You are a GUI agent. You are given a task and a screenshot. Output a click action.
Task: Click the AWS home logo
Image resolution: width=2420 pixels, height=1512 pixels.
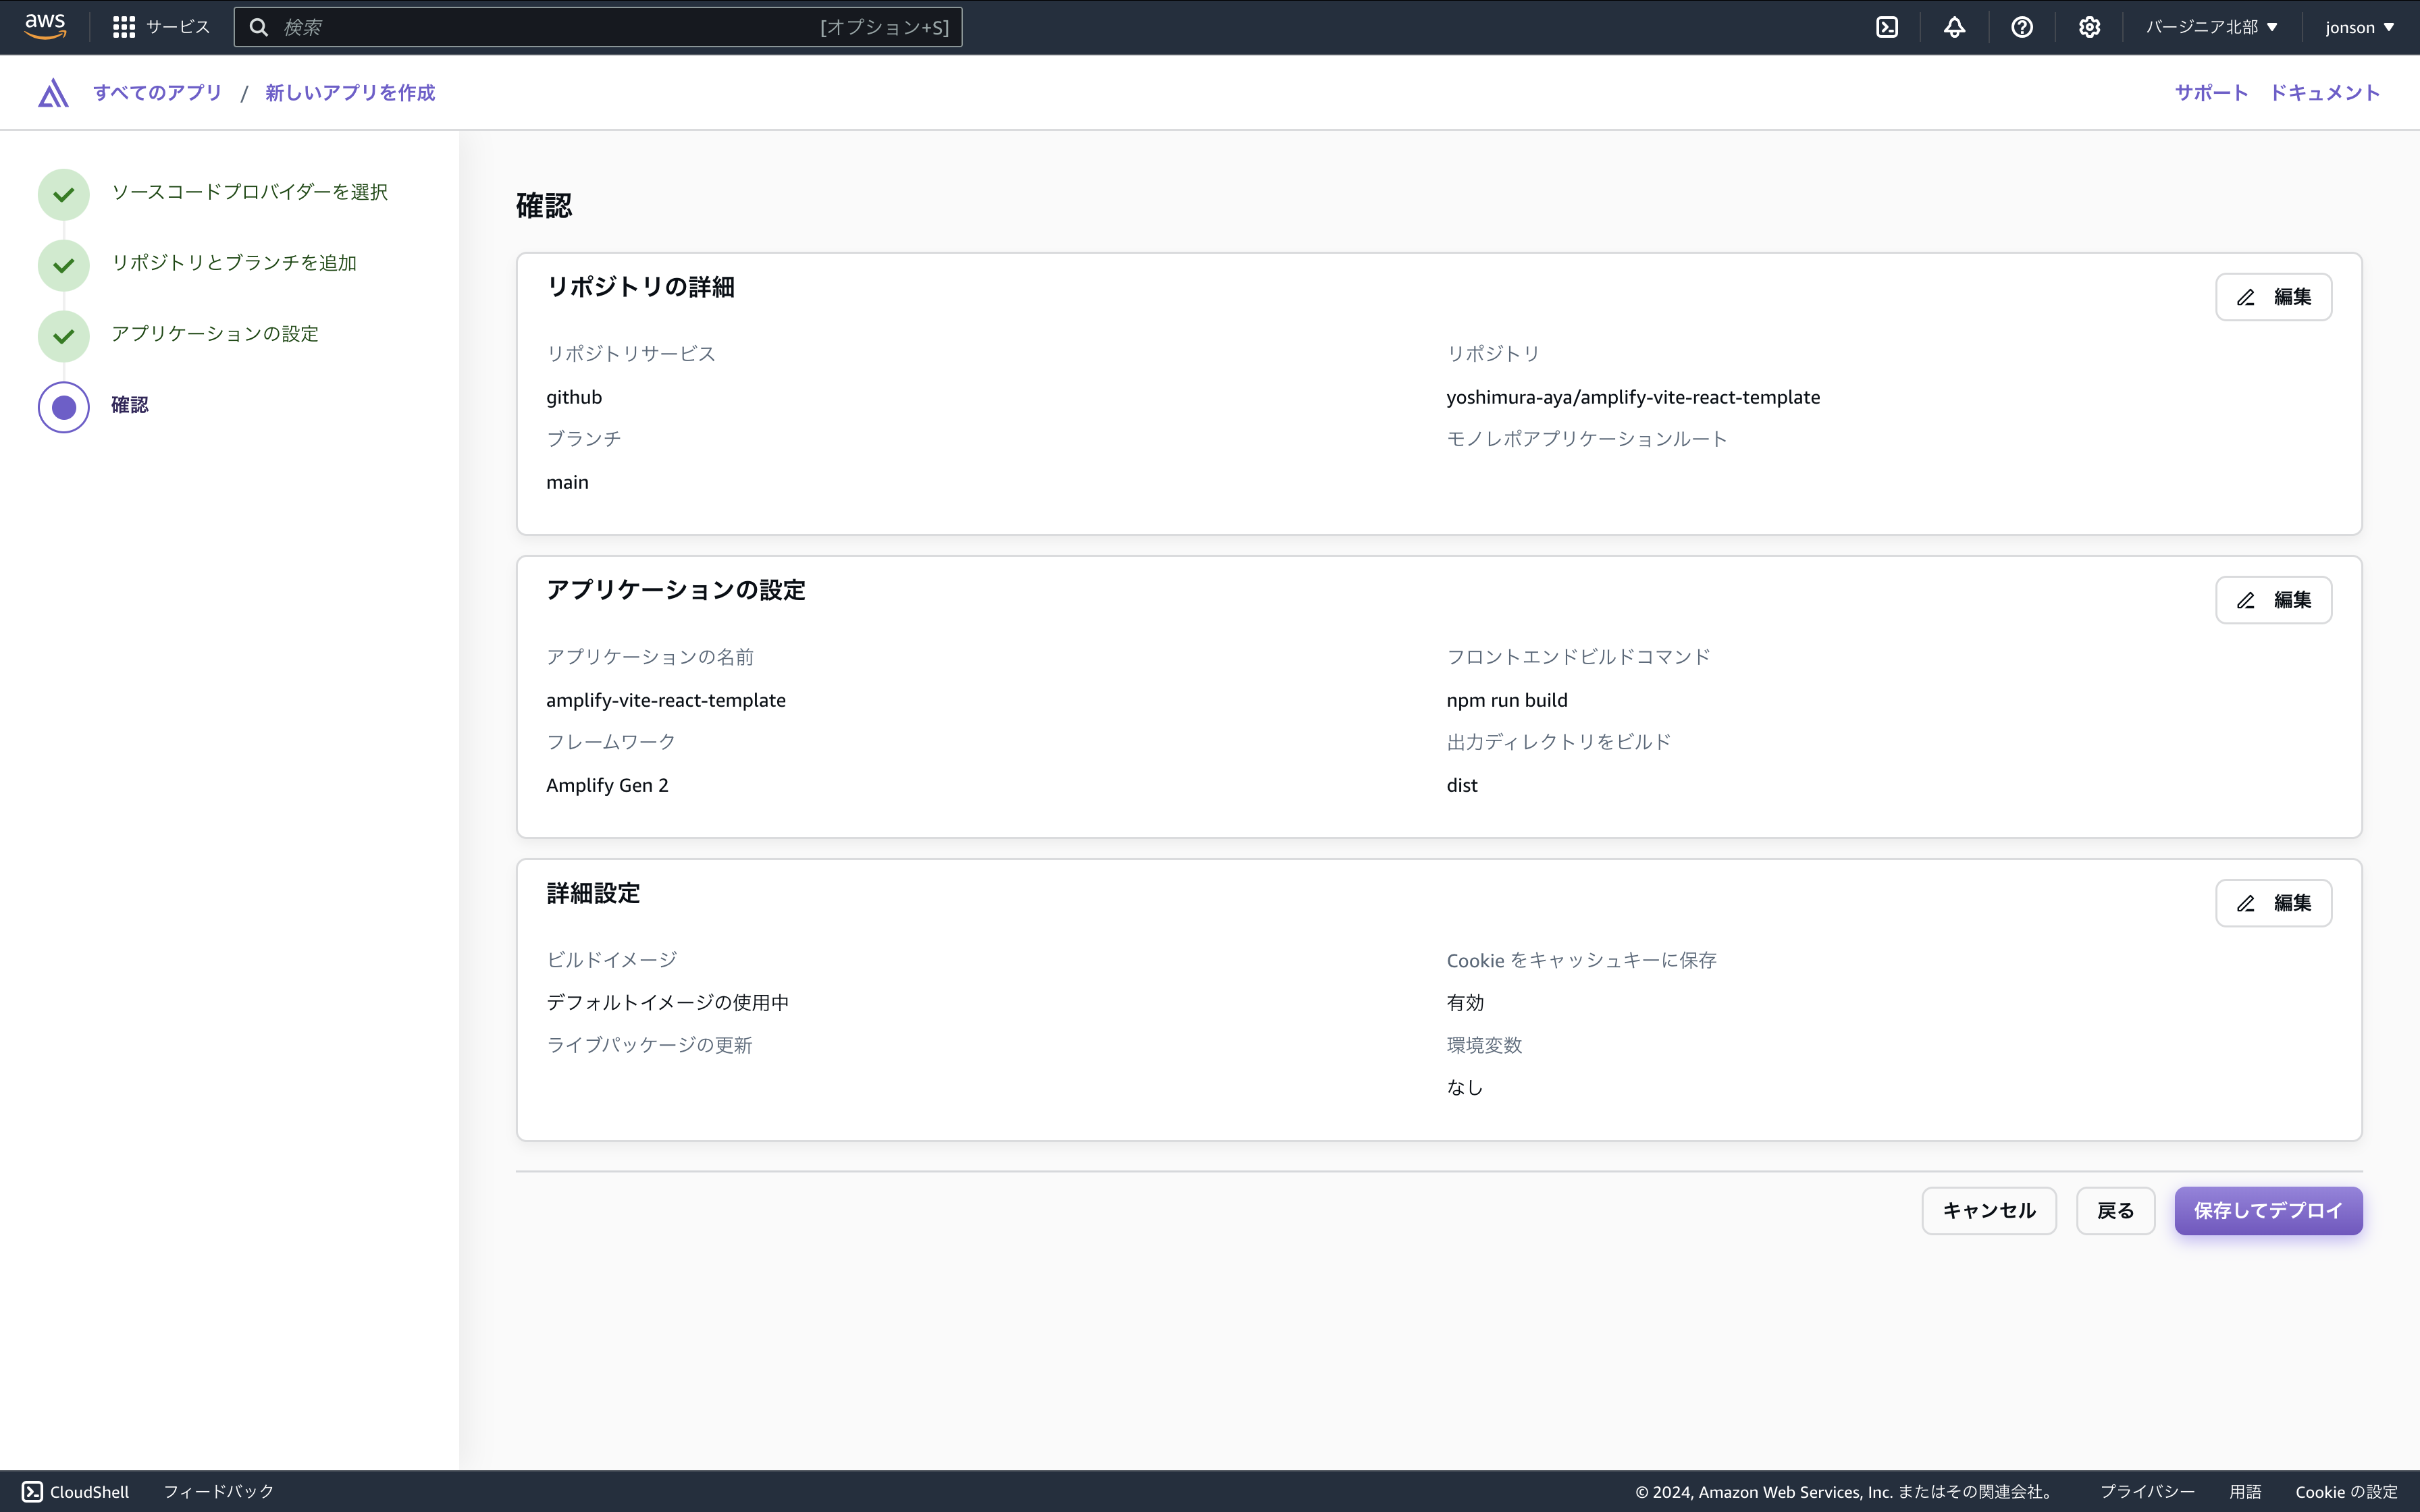(43, 27)
